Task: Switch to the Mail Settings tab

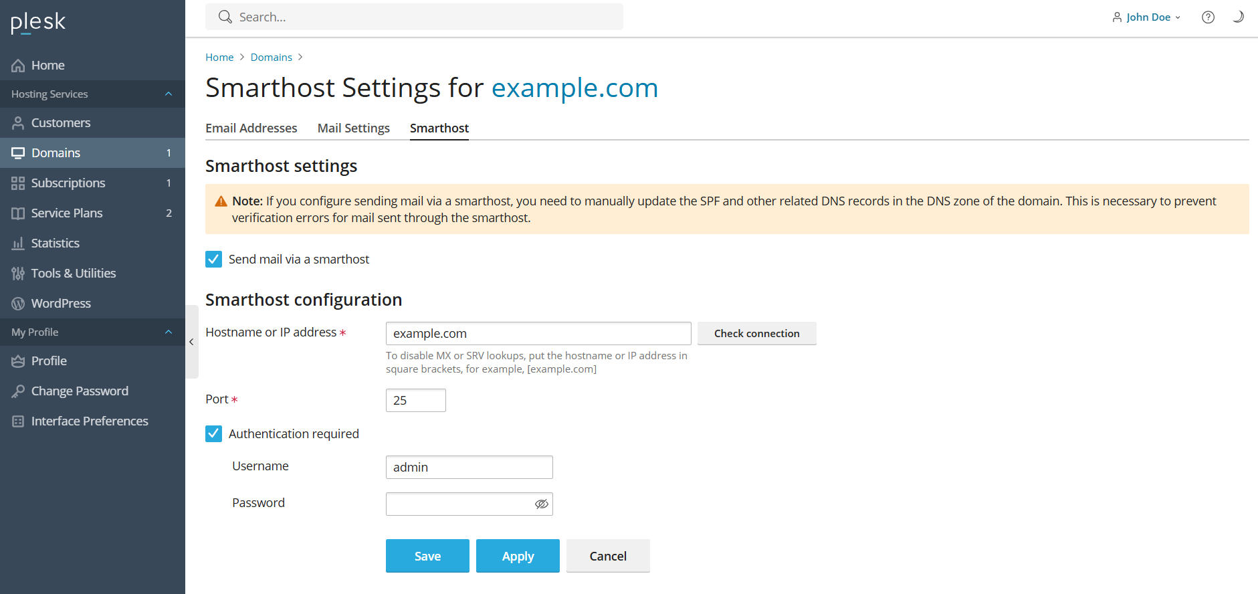Action: click(x=353, y=128)
